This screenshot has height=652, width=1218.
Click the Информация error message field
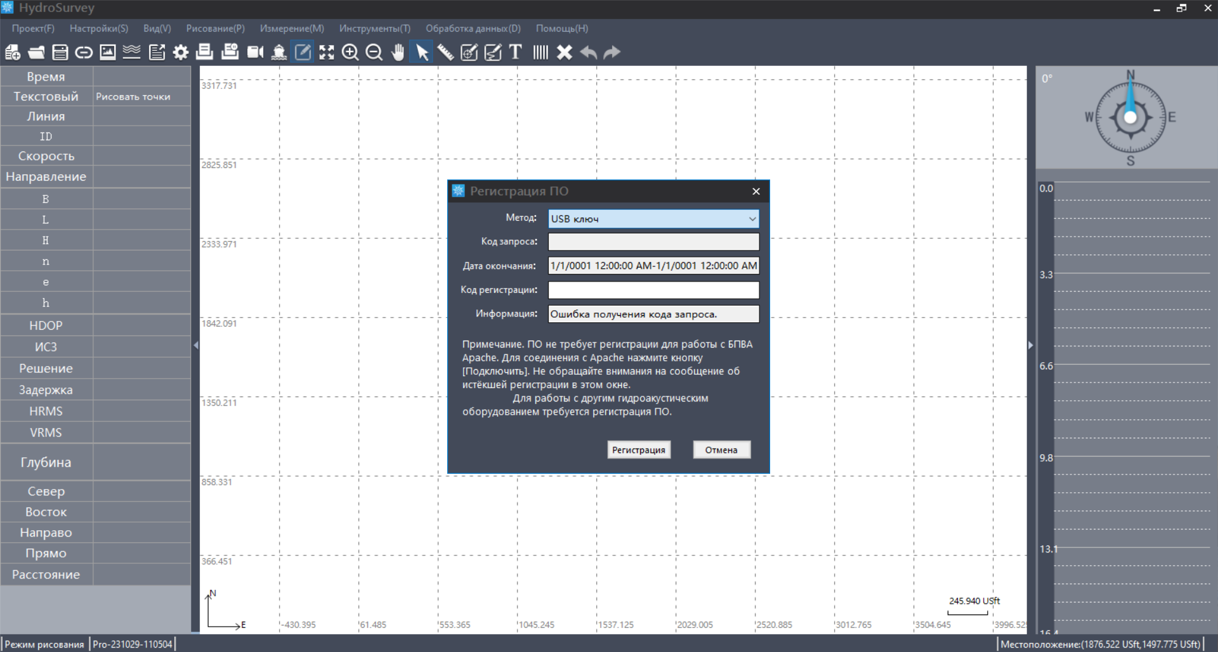click(x=653, y=314)
